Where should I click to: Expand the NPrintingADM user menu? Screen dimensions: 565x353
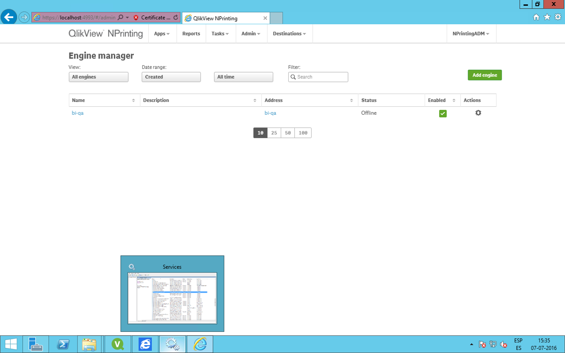pyautogui.click(x=471, y=34)
